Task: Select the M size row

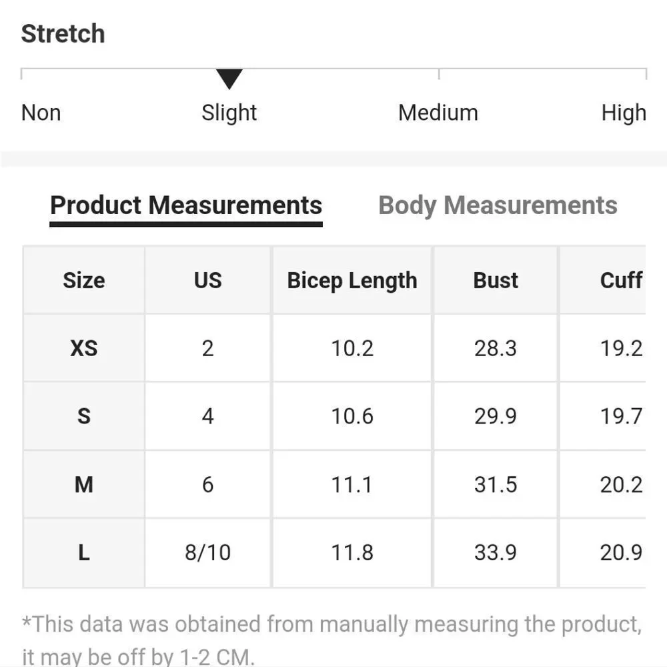Action: pos(84,484)
